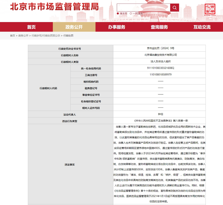This screenshot has width=223, height=205.
Task: Open the 互动交流 navigation tab
Action: [x=202, y=27]
